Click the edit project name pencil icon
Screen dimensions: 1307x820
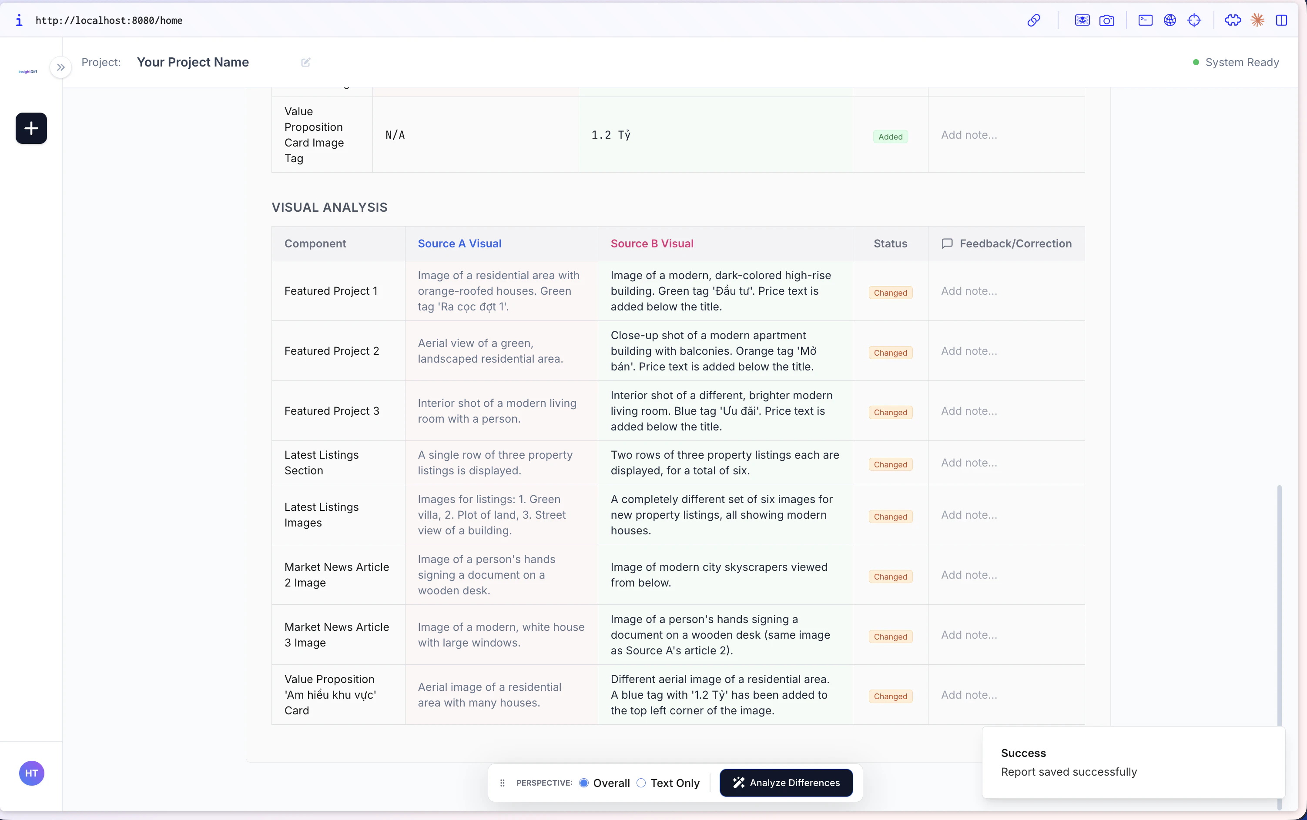306,62
